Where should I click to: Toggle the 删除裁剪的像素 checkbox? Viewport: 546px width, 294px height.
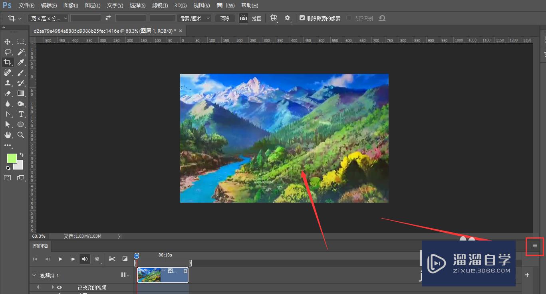(x=302, y=18)
